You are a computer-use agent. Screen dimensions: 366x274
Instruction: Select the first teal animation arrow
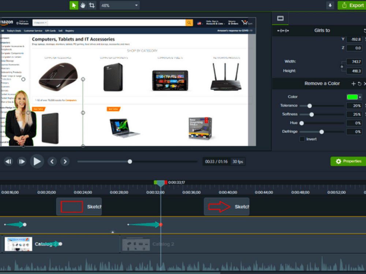(x=15, y=225)
